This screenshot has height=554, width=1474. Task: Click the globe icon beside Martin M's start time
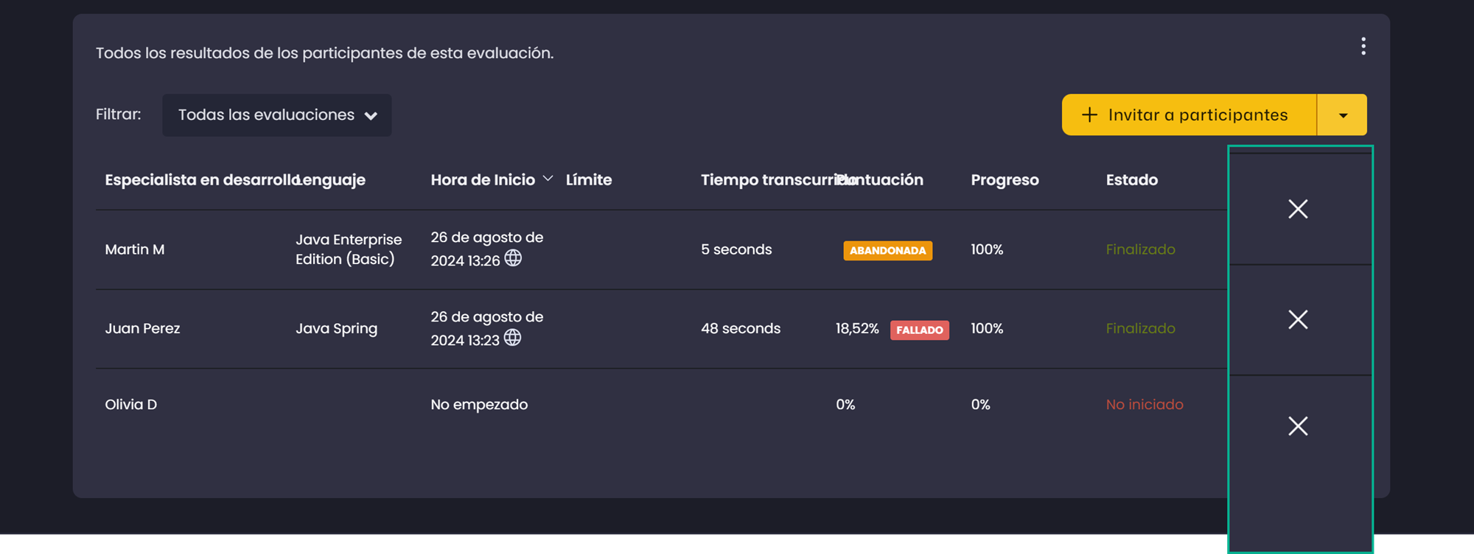(x=513, y=258)
